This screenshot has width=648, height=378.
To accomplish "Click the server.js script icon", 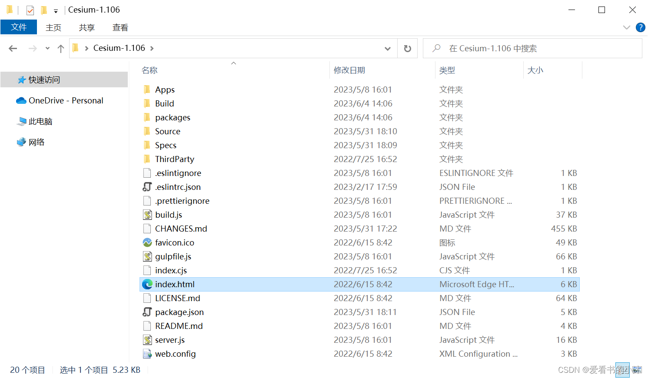I will tap(147, 340).
